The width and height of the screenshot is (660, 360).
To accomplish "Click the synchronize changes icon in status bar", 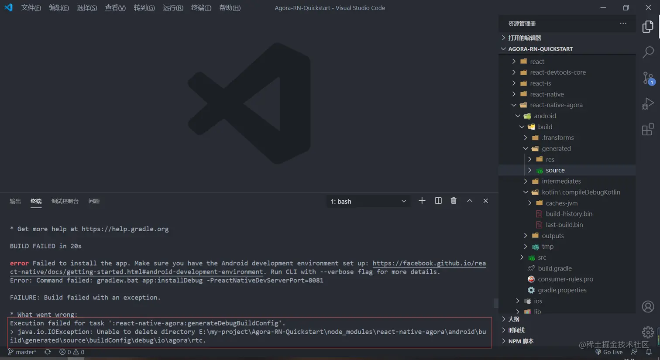I will (48, 352).
